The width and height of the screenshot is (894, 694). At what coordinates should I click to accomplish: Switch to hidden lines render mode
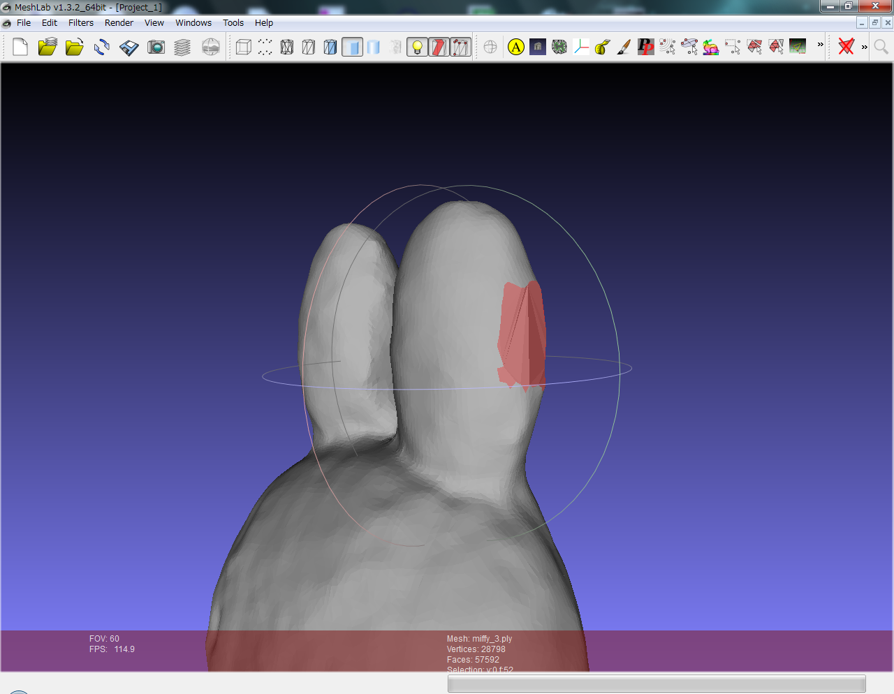coord(309,47)
